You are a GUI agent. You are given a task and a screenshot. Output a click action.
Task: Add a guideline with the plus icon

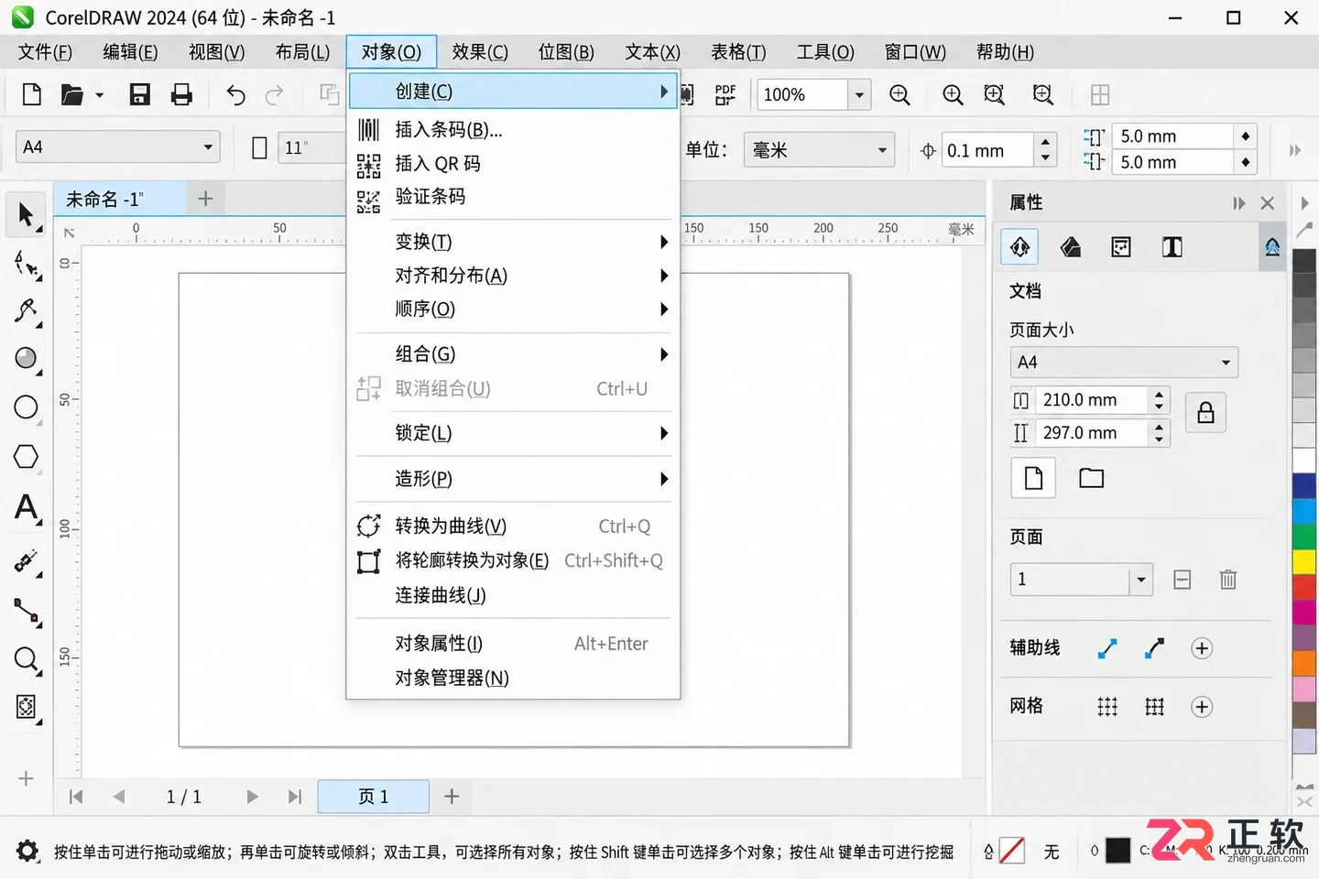tap(1202, 648)
